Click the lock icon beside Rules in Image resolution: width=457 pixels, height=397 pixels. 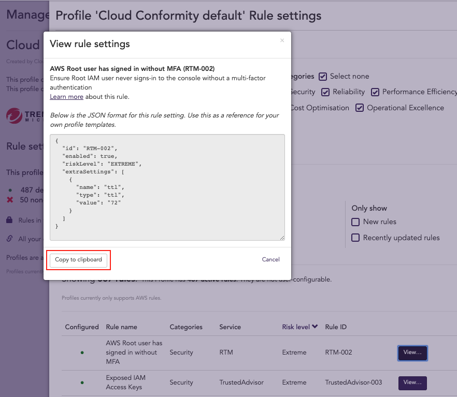[9, 220]
